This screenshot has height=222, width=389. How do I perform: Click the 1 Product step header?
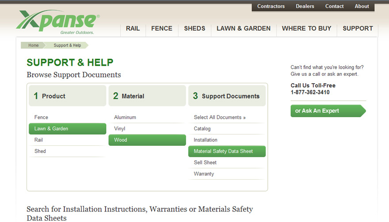(68, 96)
